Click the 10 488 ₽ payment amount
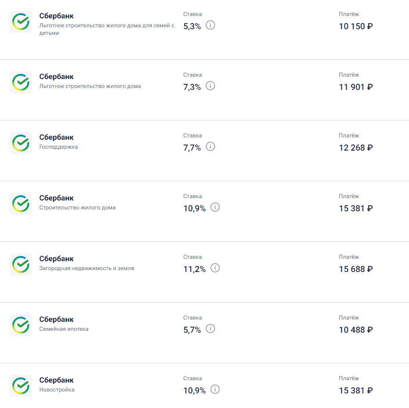This screenshot has height=408, width=409. click(356, 330)
